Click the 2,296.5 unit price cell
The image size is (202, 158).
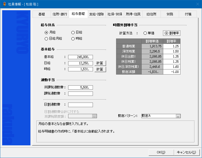click(x=152, y=51)
